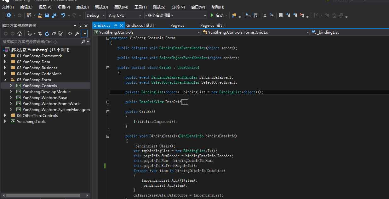Toggle auto-hide pin on Solution Explorer panel

pos(81,25)
